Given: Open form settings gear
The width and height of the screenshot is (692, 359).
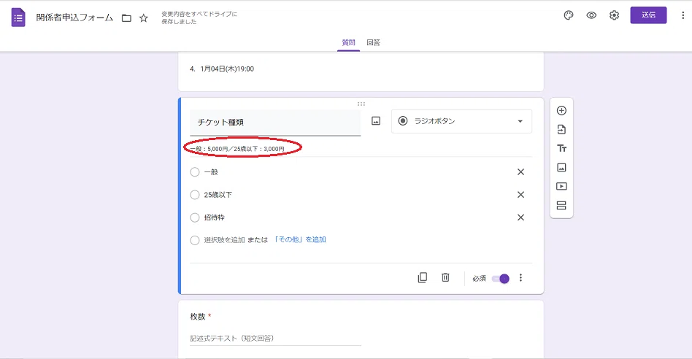Looking at the screenshot, I should [x=614, y=15].
